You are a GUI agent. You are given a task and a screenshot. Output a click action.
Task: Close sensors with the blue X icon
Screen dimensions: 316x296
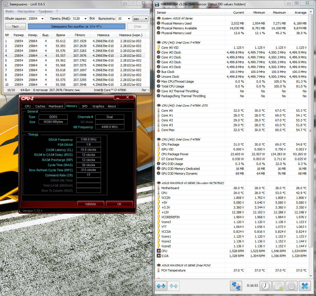click(x=305, y=286)
